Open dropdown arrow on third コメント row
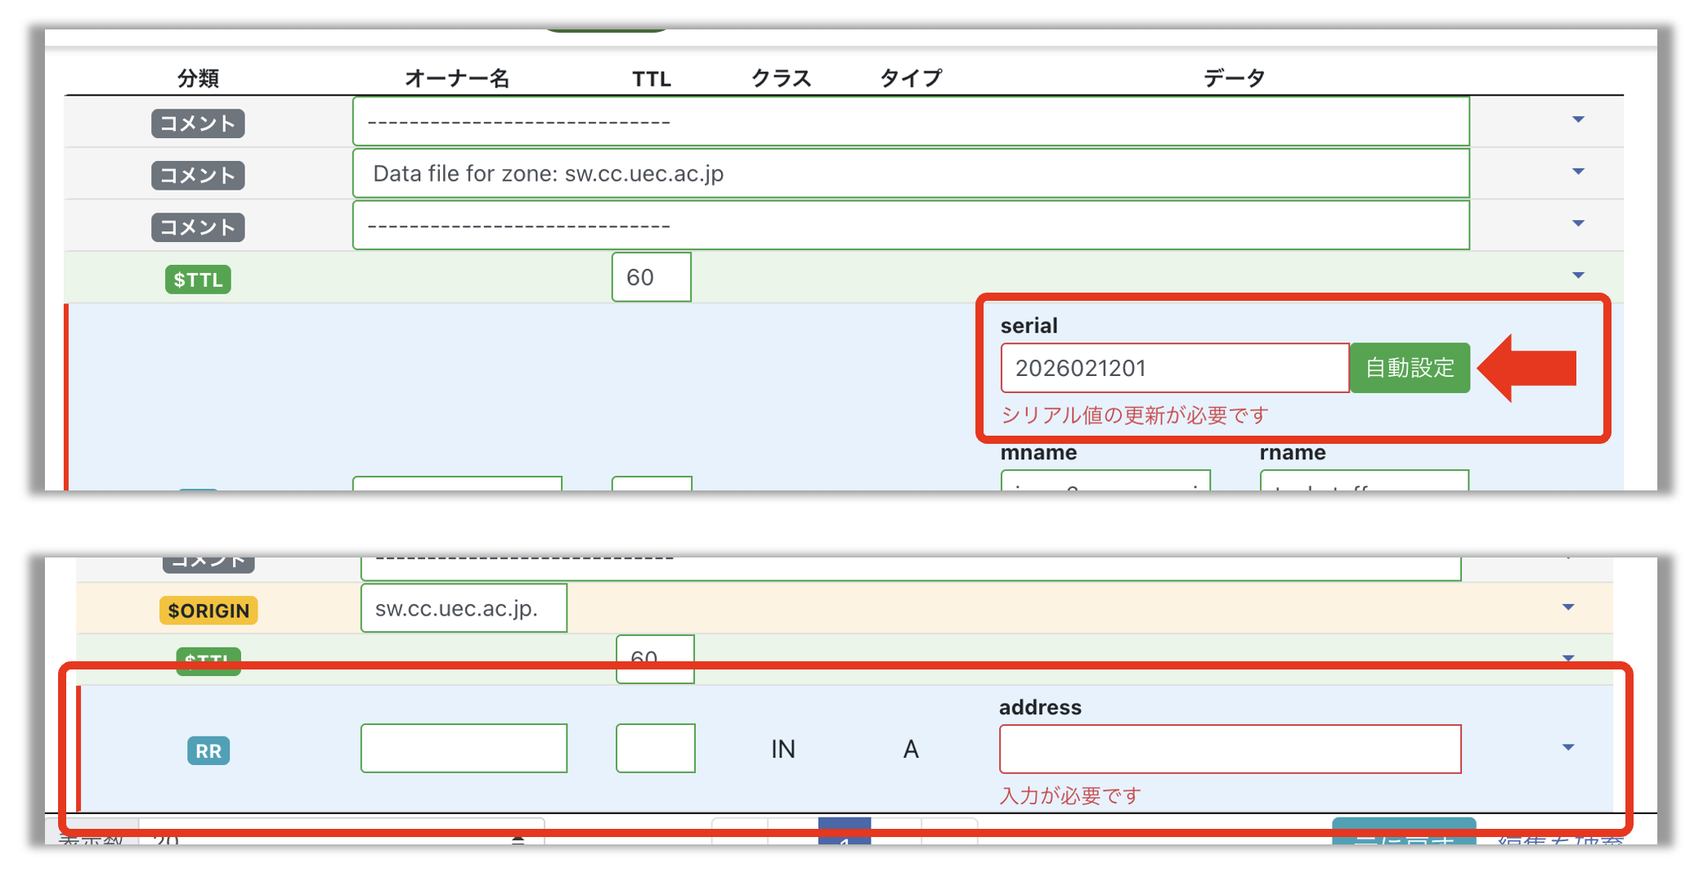The image size is (1699, 873). pos(1578,223)
